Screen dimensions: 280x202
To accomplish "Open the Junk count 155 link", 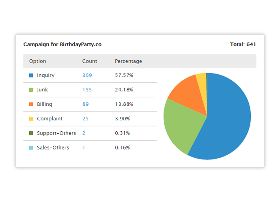I will tap(87, 90).
